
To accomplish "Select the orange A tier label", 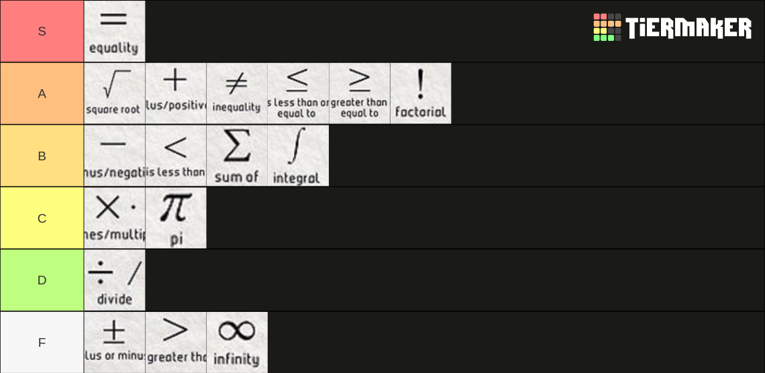I will pos(42,94).
